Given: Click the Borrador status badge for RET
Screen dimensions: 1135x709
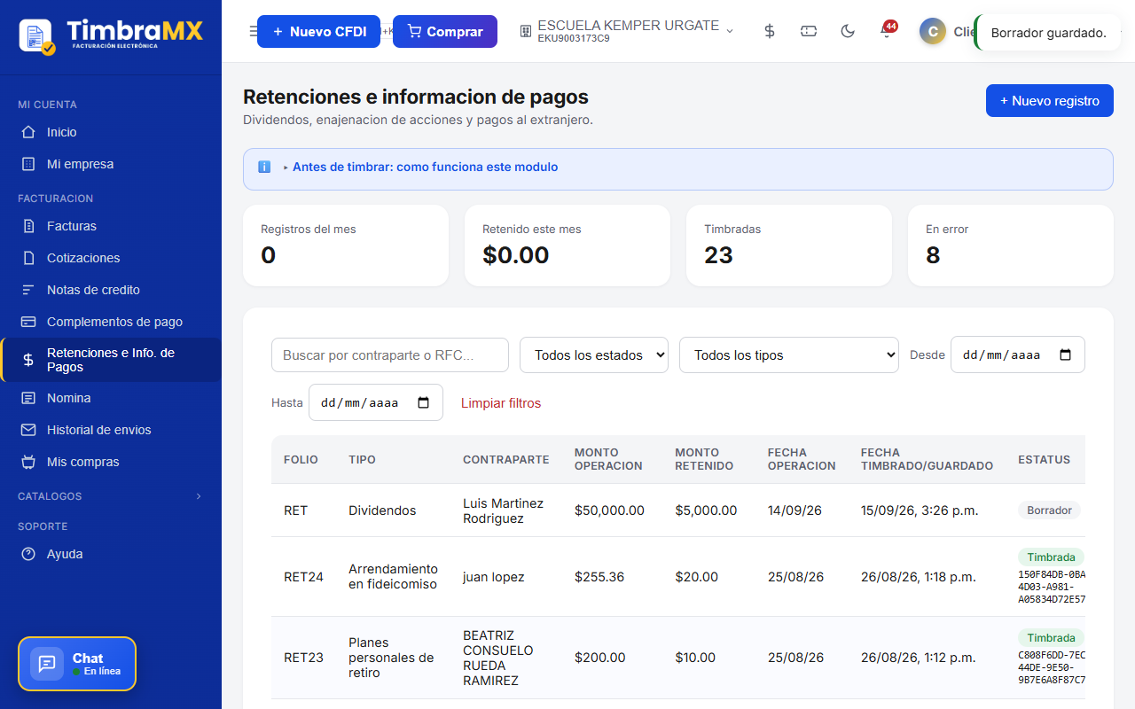Looking at the screenshot, I should point(1049,510).
